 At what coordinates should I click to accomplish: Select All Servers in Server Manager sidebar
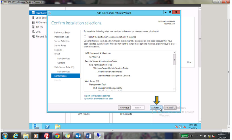click(39, 22)
